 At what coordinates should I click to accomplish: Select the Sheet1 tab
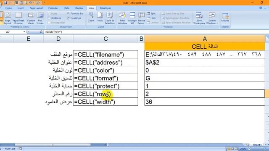257,145
